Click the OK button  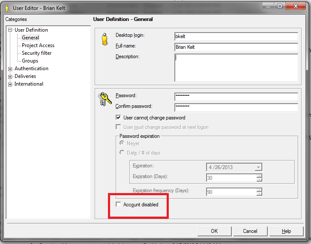click(x=215, y=231)
